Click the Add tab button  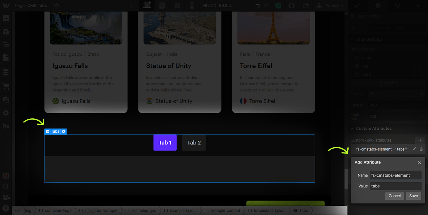click(388, 83)
